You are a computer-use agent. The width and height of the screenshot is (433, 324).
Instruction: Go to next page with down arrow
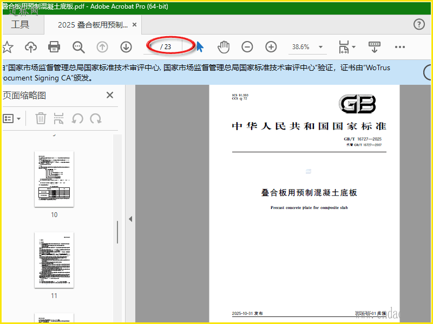126,47
